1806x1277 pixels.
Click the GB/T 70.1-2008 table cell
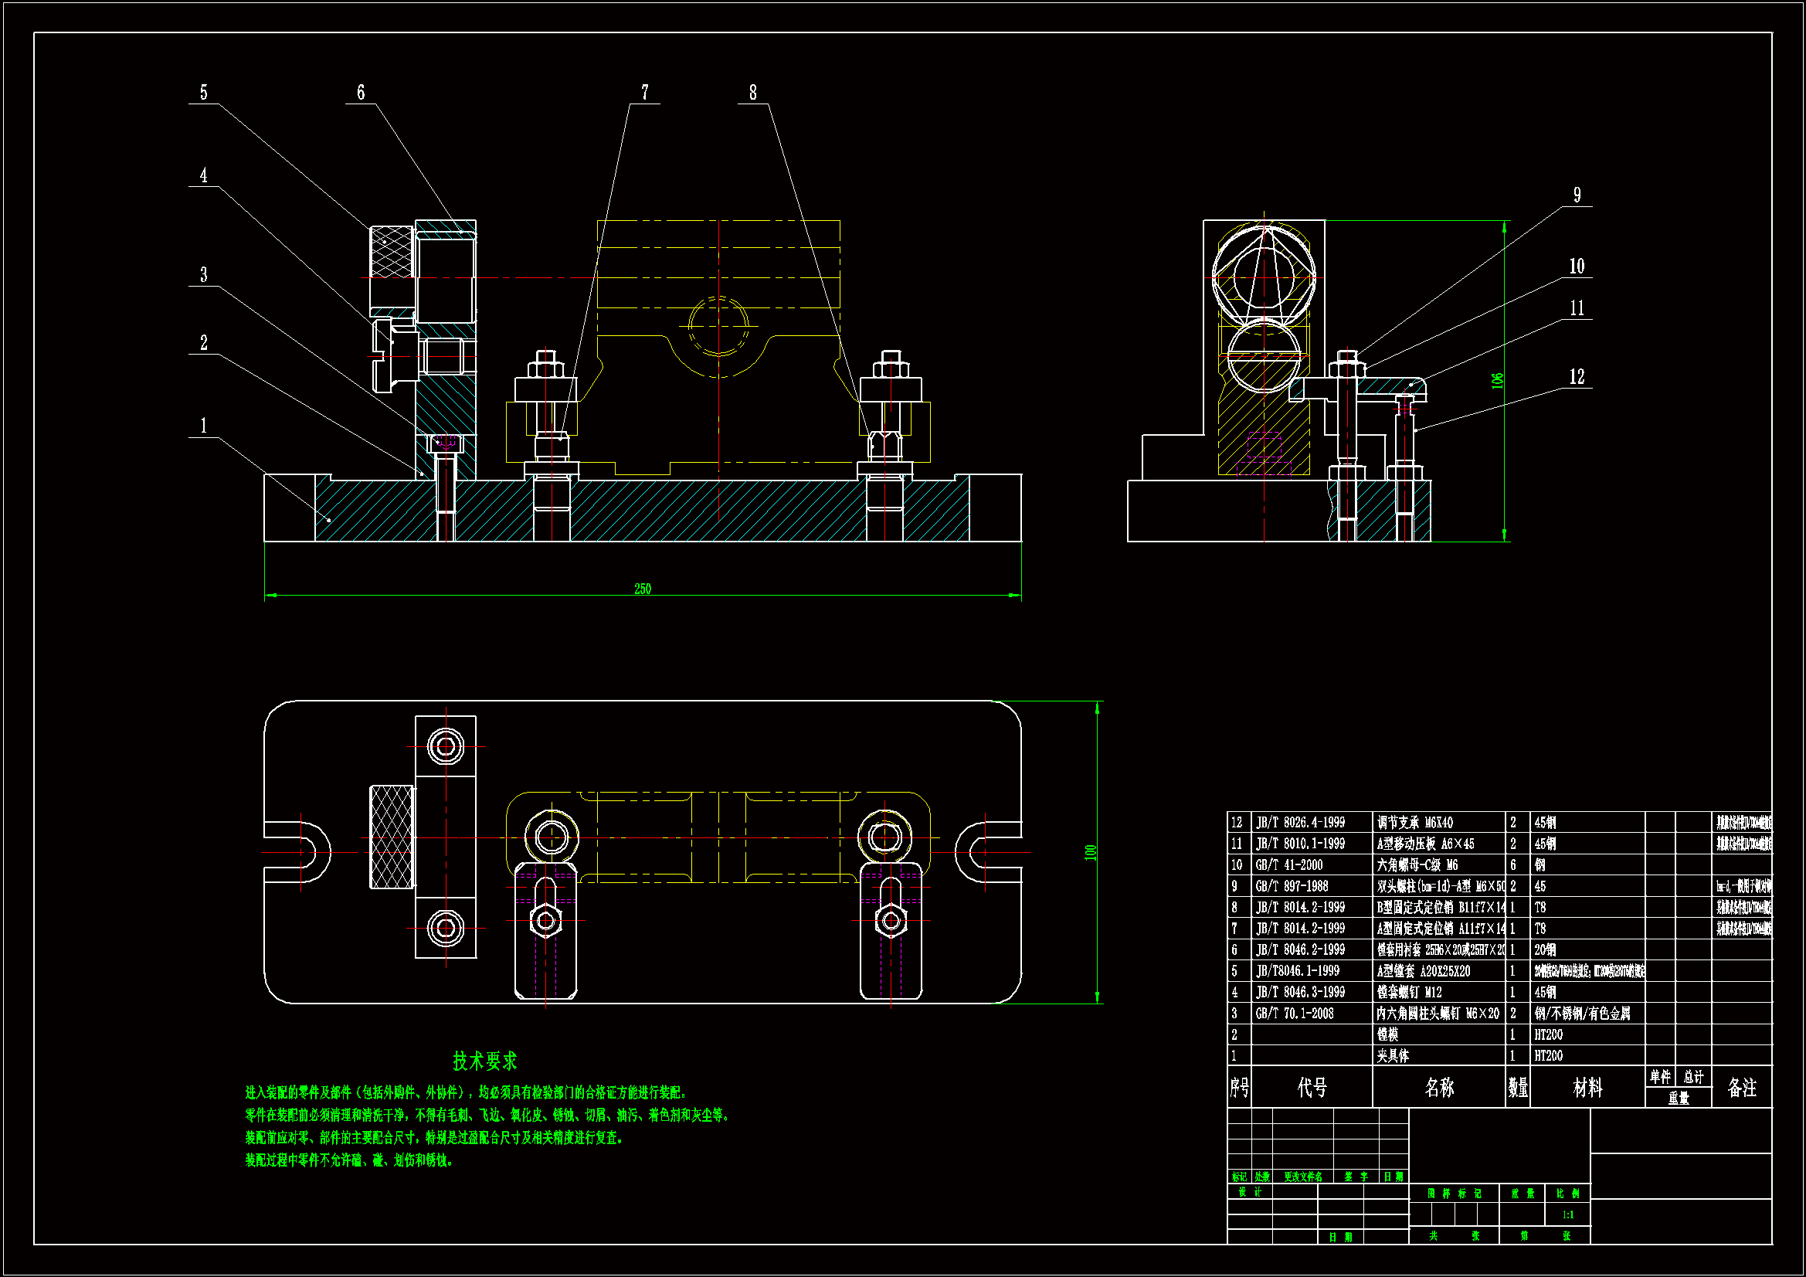[x=1295, y=1014]
